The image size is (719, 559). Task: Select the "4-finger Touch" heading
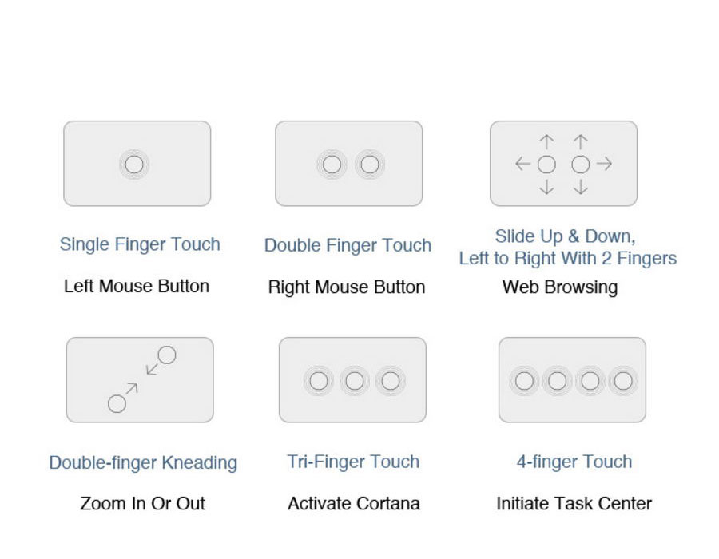click(x=574, y=462)
